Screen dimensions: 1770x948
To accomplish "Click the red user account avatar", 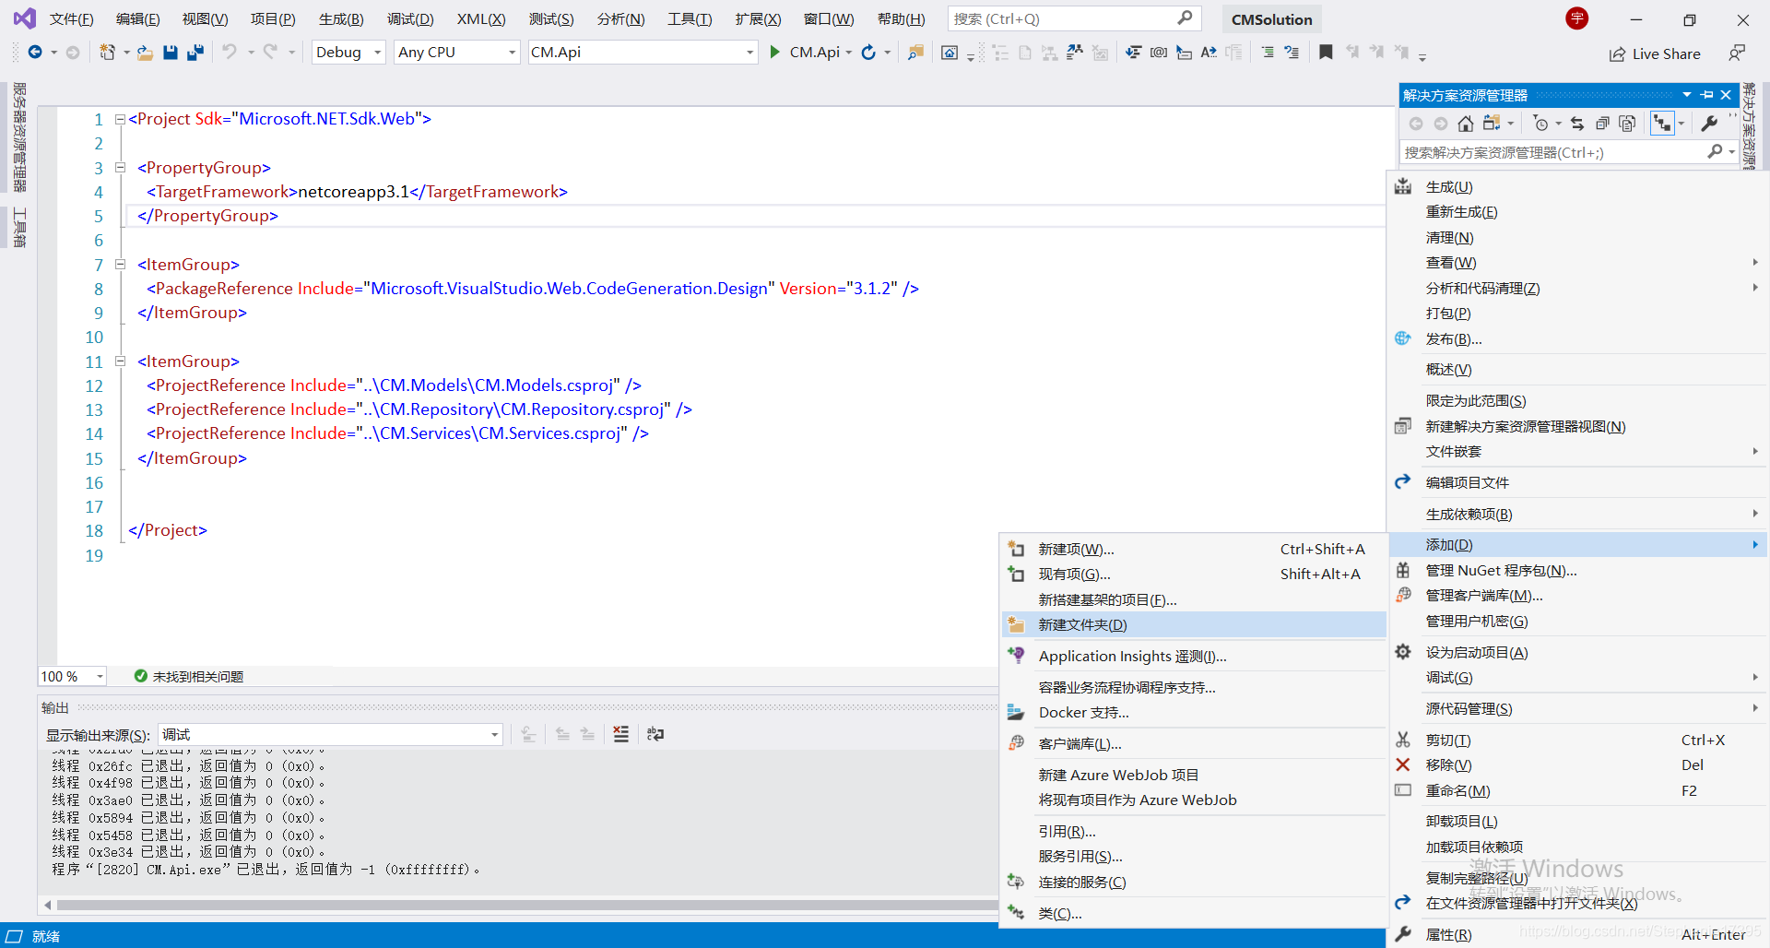I will pyautogui.click(x=1577, y=18).
